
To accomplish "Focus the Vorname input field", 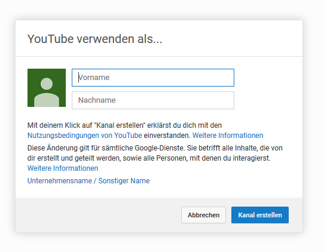I will tap(153, 78).
